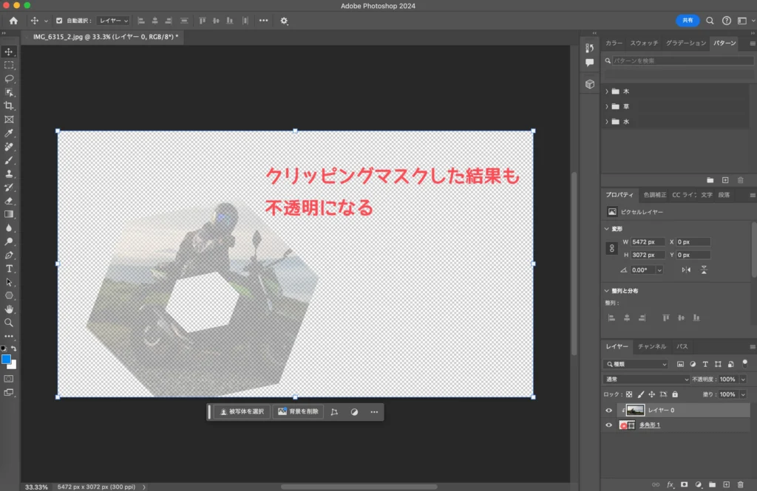Switch to the チャンネル tab
The image size is (757, 491).
(652, 346)
